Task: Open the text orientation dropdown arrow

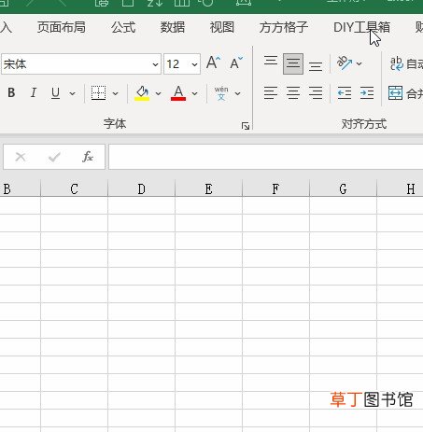Action: coord(359,63)
